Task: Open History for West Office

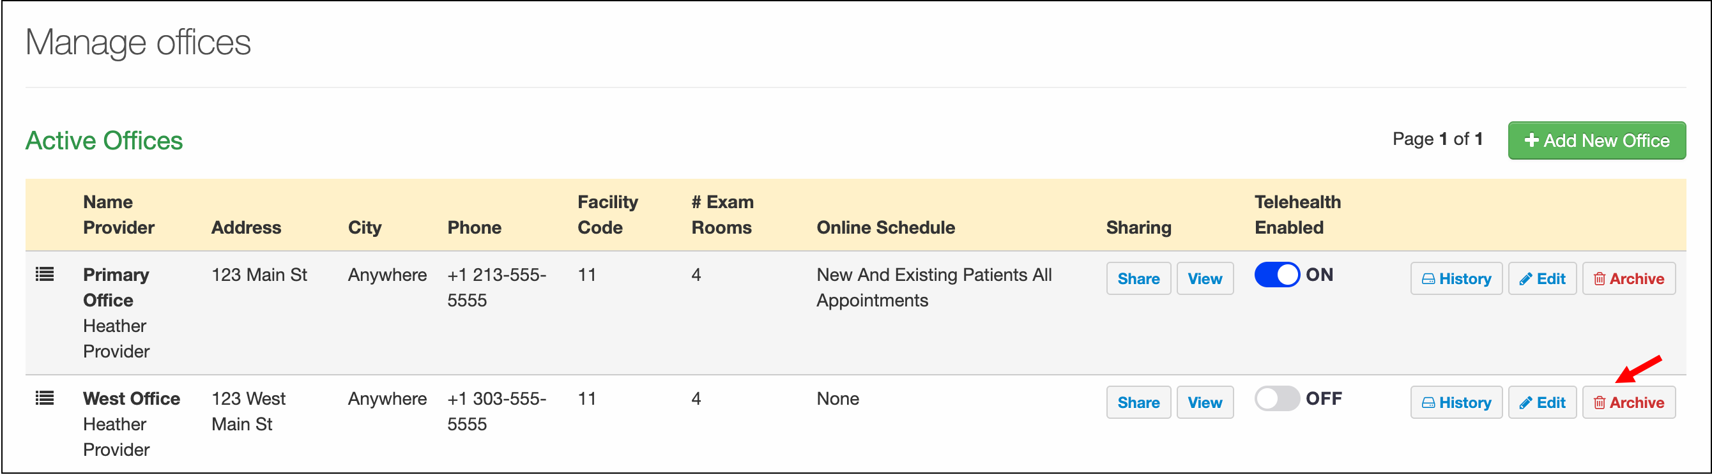Action: [1455, 403]
